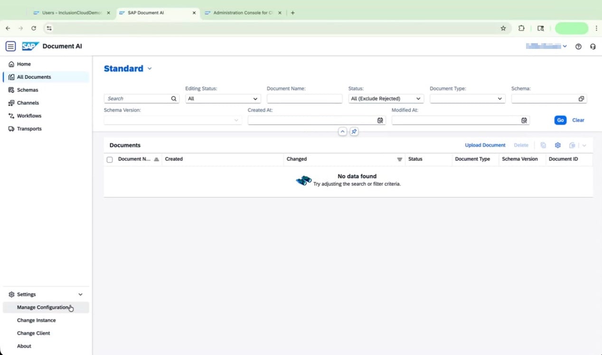The width and height of the screenshot is (602, 355).
Task: Open table settings gear icon
Action: [558, 145]
